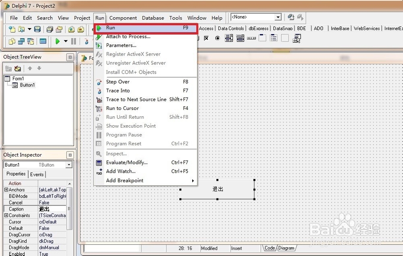Open the File menu
The height and width of the screenshot is (256, 403).
14,18
